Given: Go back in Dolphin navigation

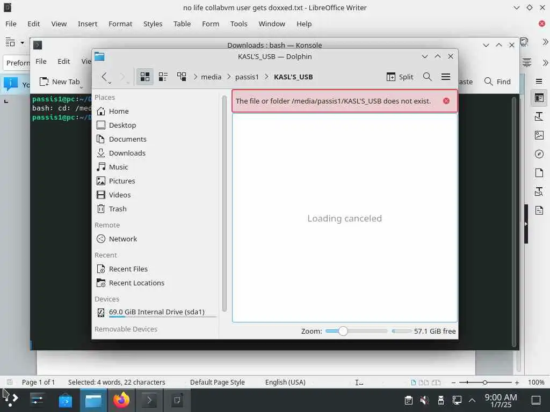Looking at the screenshot, I should [x=104, y=77].
